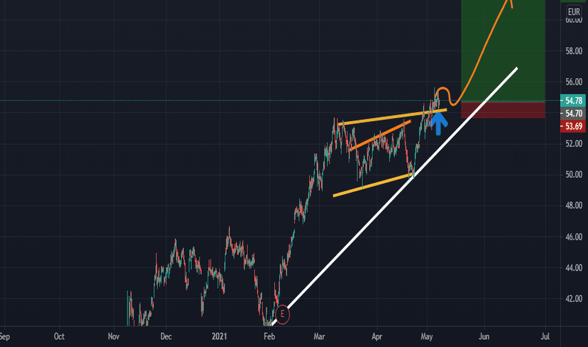The height and width of the screenshot is (347, 588).
Task: Select the red stop-loss zone of long position
Action: tap(503, 110)
